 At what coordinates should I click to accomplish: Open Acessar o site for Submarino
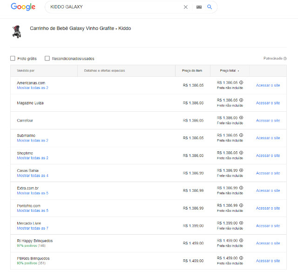pyautogui.click(x=268, y=138)
